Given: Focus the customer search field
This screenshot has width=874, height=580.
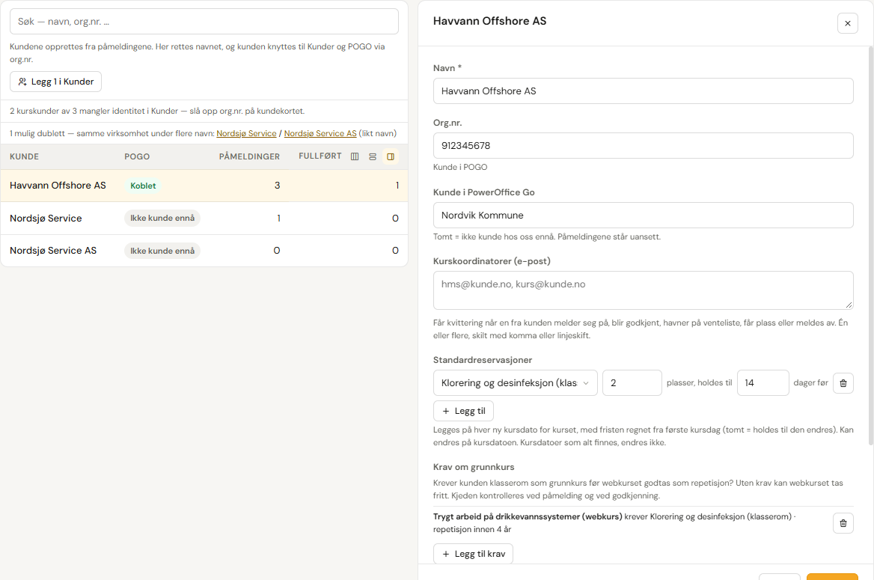Looking at the screenshot, I should pos(204,21).
